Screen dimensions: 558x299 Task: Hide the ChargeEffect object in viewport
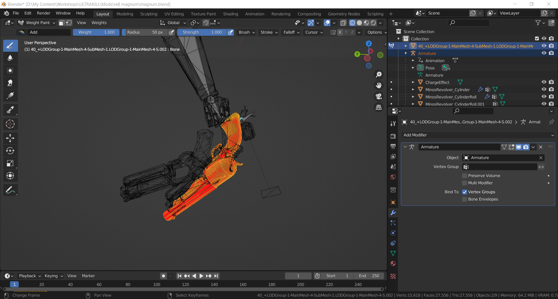click(544, 82)
